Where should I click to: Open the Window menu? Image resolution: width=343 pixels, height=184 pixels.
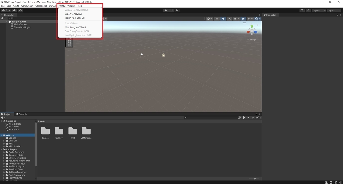tap(71, 6)
